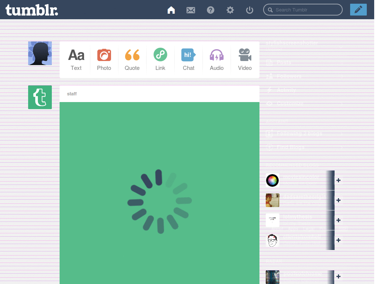Screen dimensions: 379x284
Task: Create a new Video post
Action: (x=245, y=60)
